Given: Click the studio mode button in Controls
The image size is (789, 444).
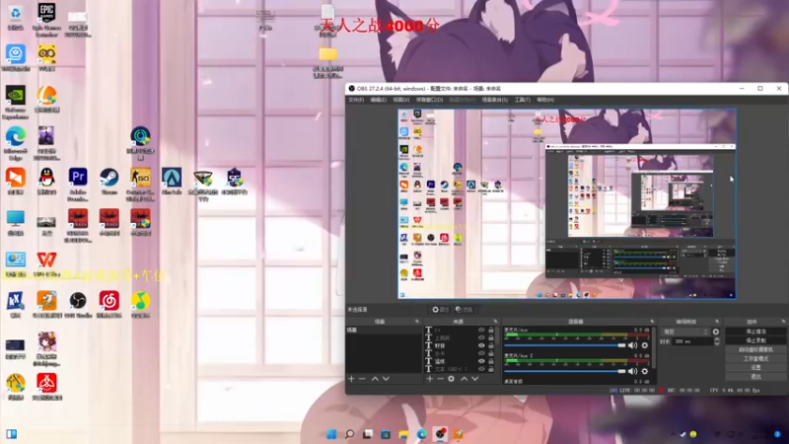Looking at the screenshot, I should pos(755,358).
